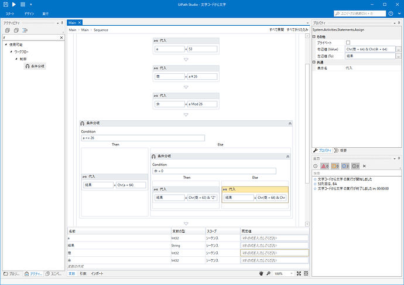Toggle the プライベート checkbox

pyautogui.click(x=348, y=43)
